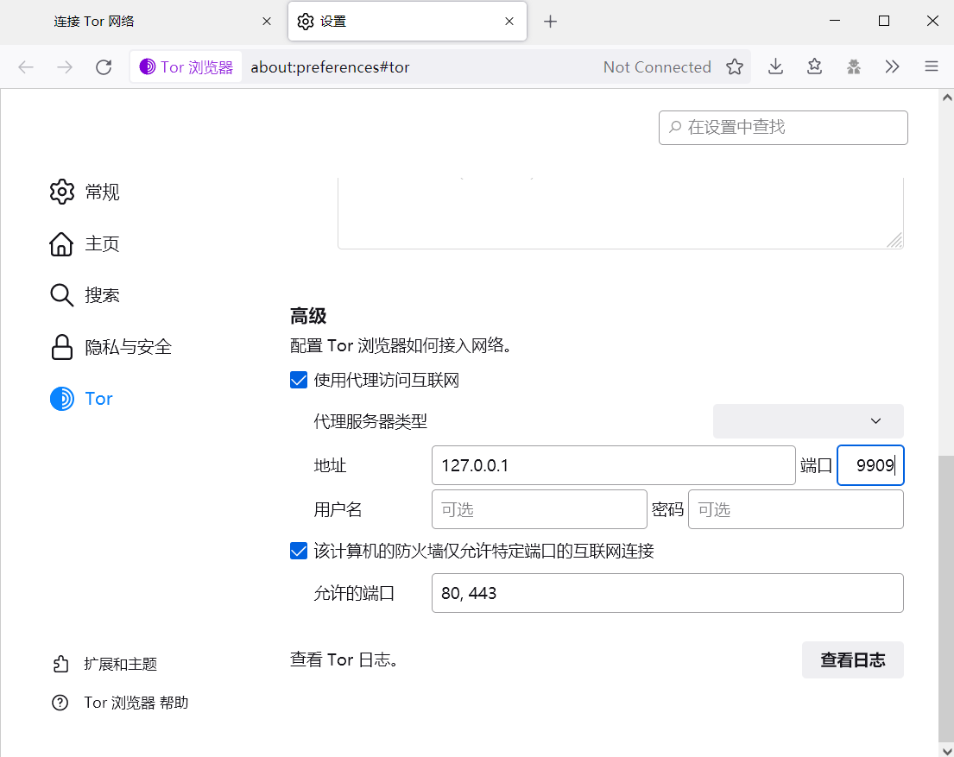Open 搜索 settings category
This screenshot has height=757, width=954.
85,296
